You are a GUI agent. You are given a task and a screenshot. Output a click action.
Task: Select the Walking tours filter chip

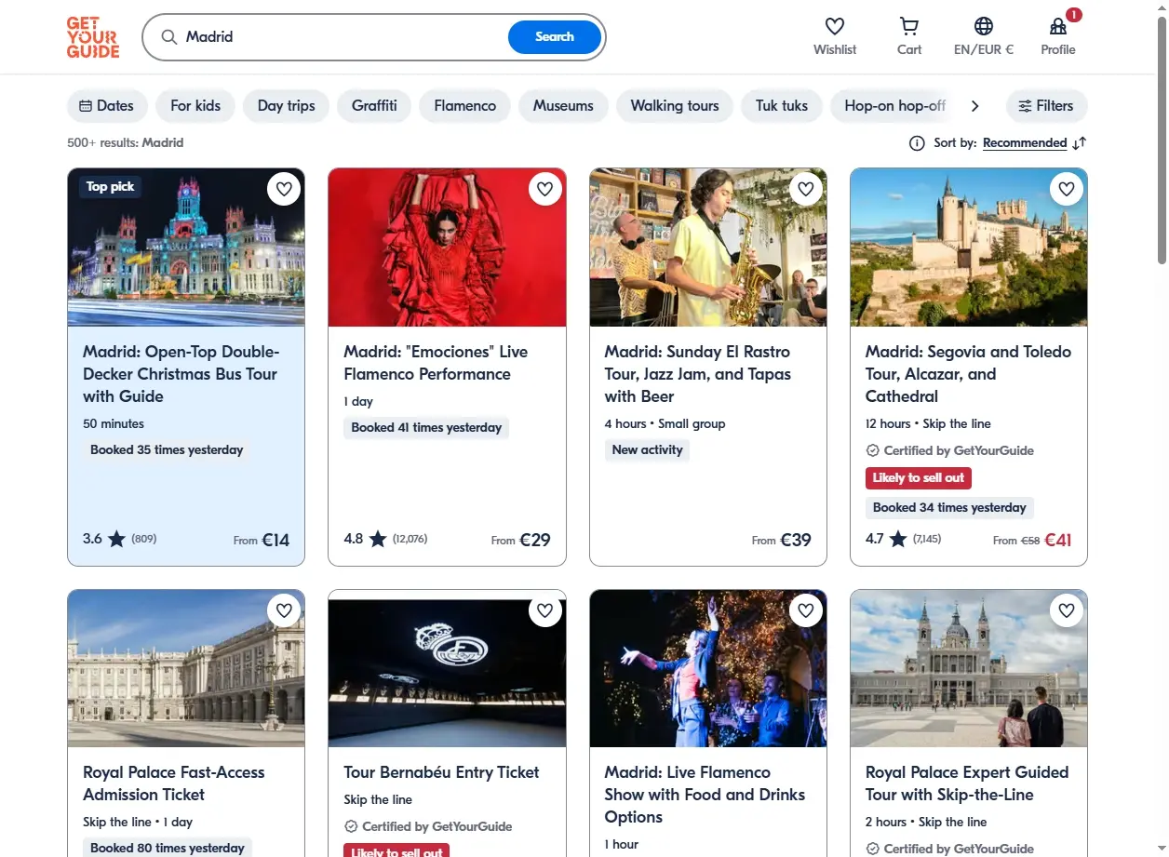(675, 106)
